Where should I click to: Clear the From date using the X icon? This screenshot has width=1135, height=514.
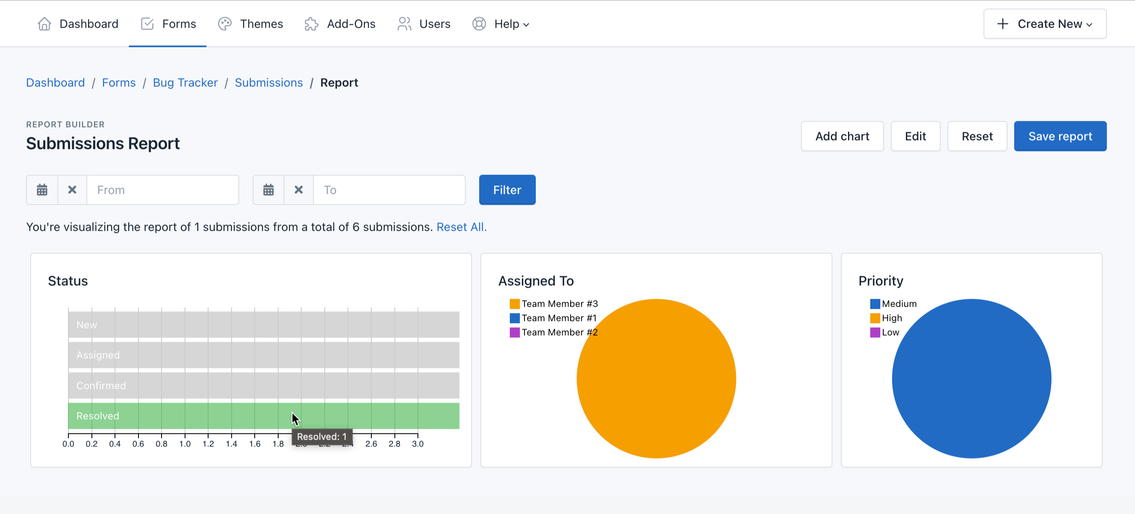(x=72, y=190)
